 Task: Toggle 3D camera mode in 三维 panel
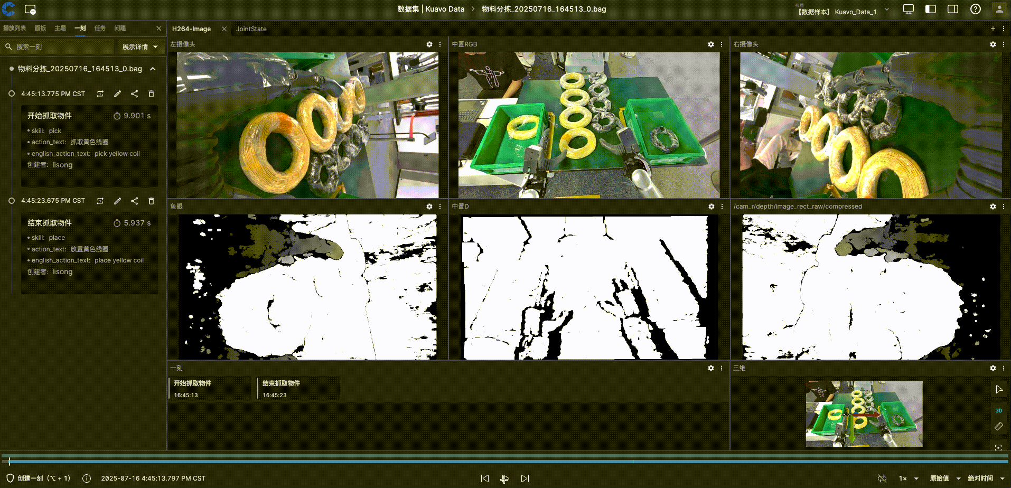[x=998, y=410]
